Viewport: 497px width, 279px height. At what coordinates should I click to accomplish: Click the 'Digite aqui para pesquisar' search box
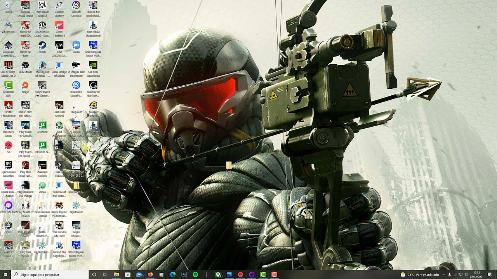click(x=50, y=274)
